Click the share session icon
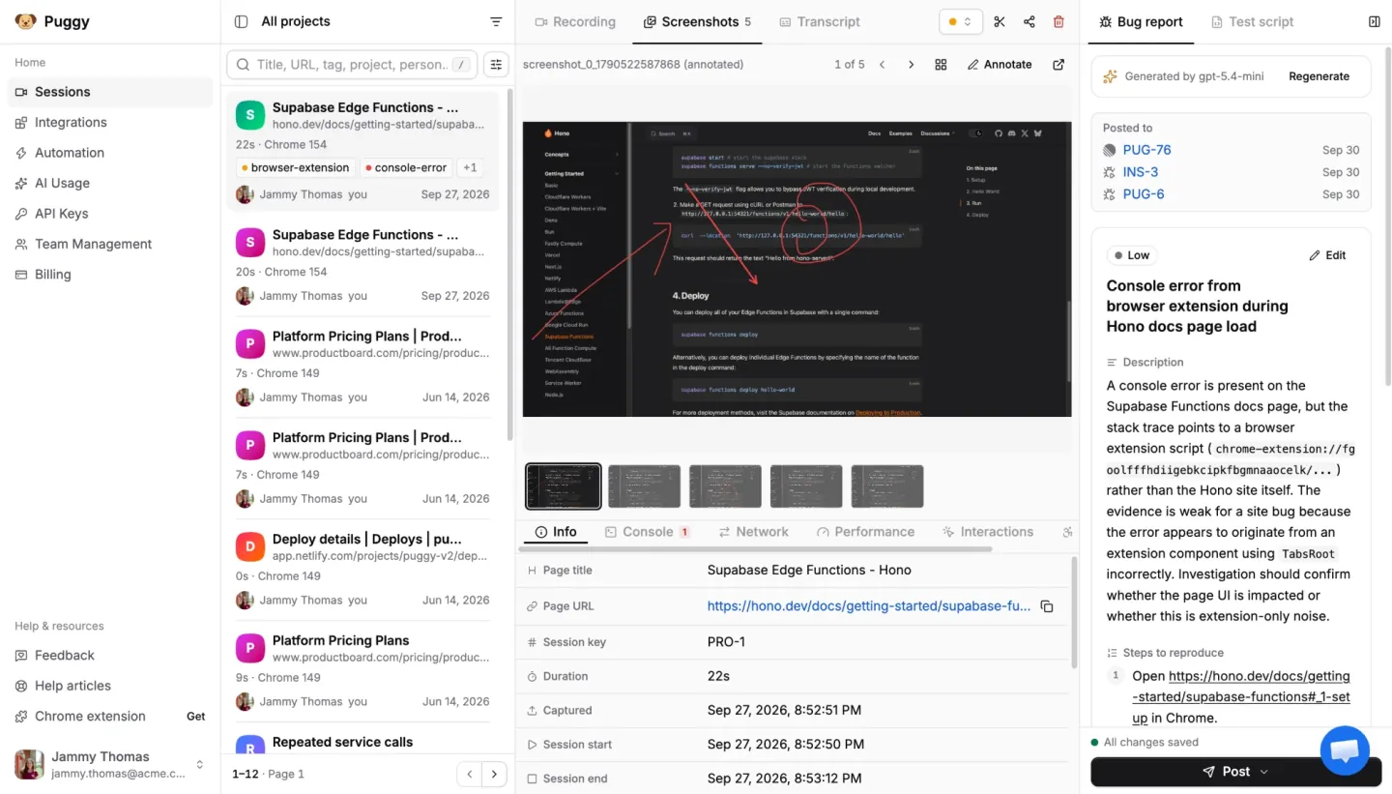 (x=1029, y=21)
